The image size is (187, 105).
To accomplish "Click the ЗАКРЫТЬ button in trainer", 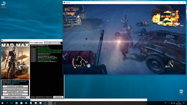I will (x=58, y=97).
